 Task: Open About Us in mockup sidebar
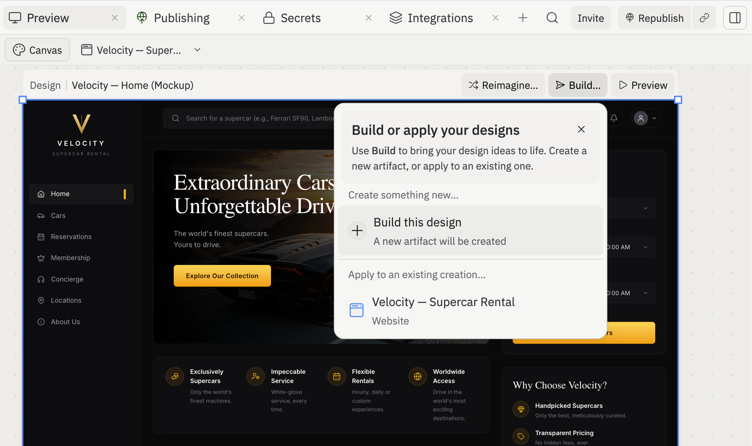click(x=81, y=322)
